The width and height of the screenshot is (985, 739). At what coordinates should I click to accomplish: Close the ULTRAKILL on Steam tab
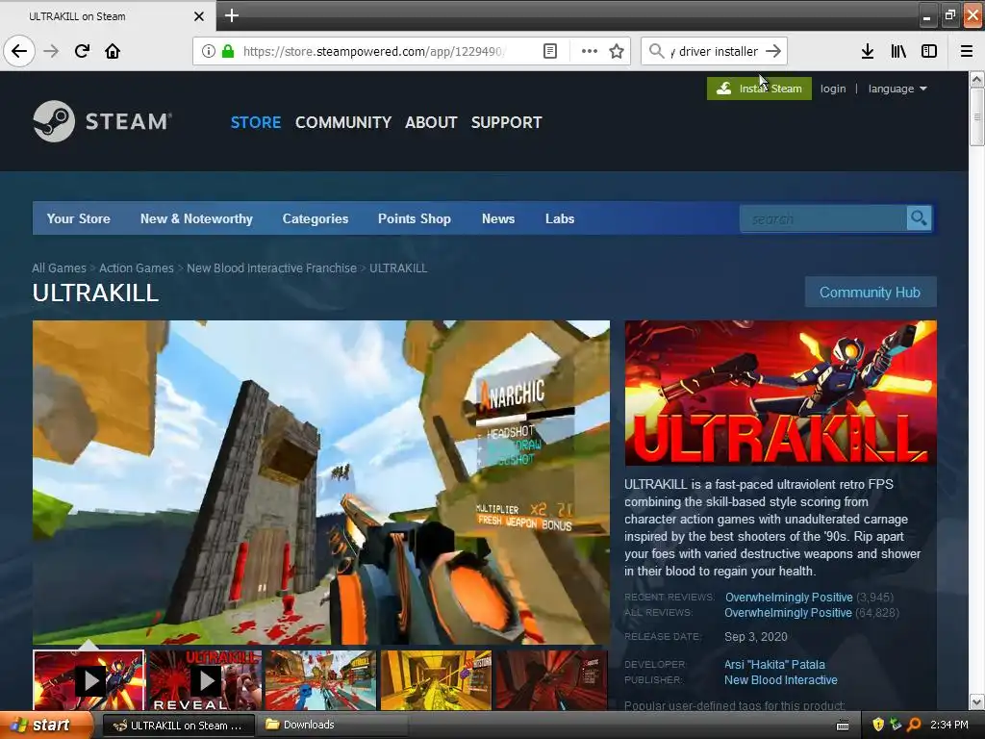coord(198,16)
